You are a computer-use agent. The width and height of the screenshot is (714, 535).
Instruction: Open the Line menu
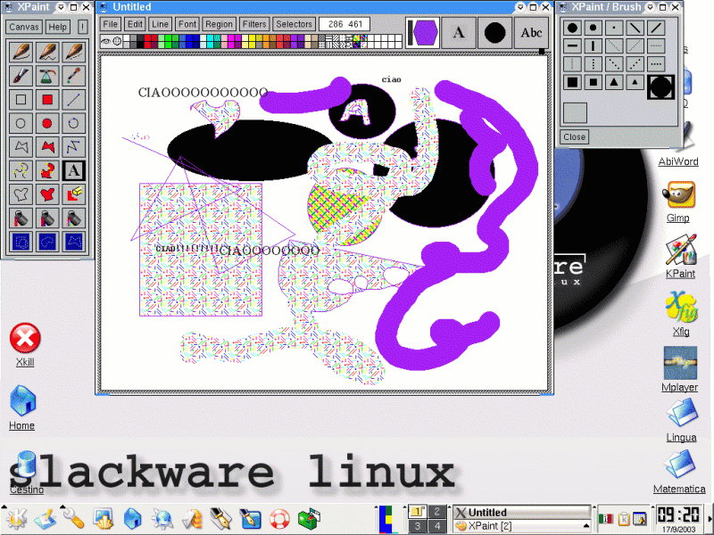pos(160,24)
